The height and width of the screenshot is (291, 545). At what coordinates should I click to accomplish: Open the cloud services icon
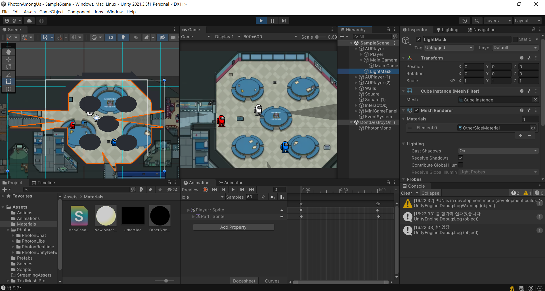29,21
